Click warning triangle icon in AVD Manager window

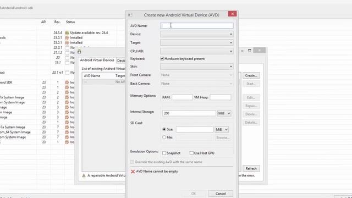click(x=84, y=175)
